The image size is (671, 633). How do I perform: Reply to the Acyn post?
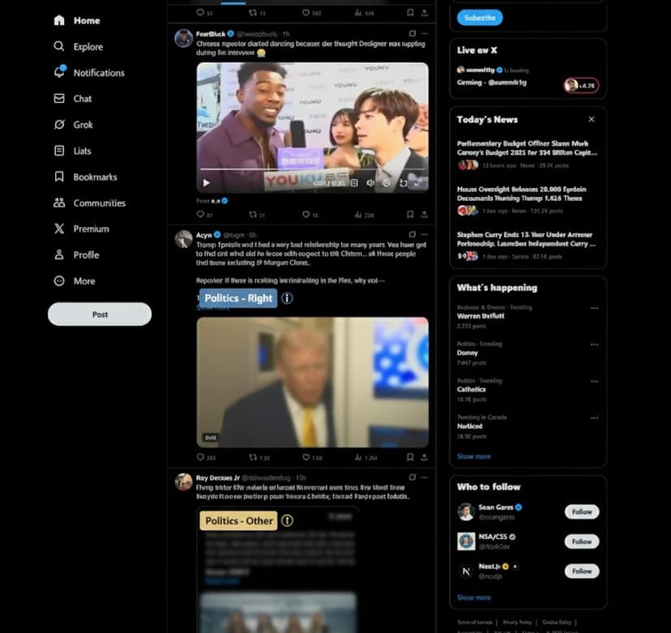(200, 458)
